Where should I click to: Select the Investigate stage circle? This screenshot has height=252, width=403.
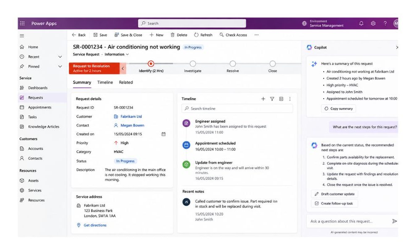coord(193,63)
